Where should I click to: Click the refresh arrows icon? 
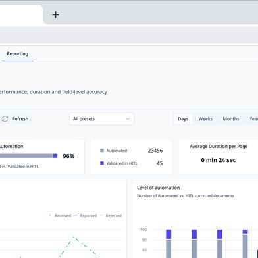pyautogui.click(x=5, y=119)
